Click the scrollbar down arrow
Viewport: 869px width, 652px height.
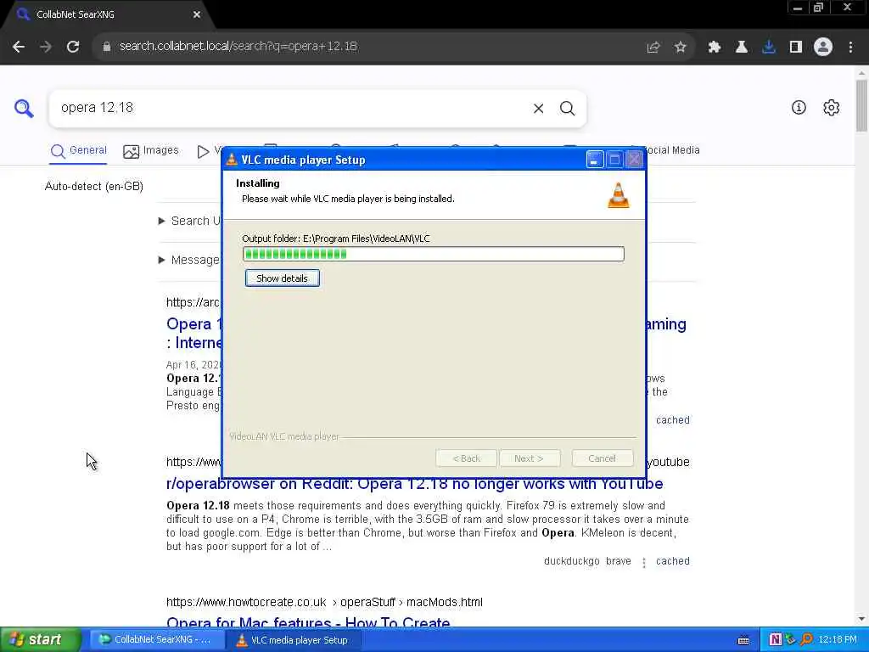click(x=861, y=619)
